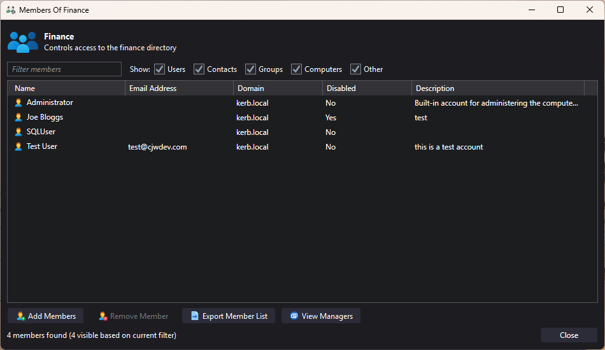Click the Administrator user icon
The height and width of the screenshot is (350, 605).
click(18, 103)
